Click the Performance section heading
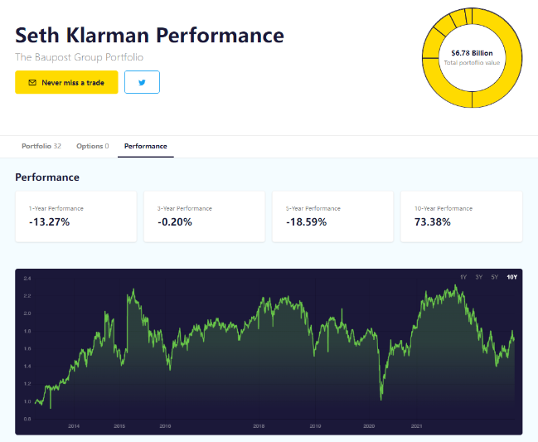Image resolution: width=538 pixels, height=442 pixels. [47, 177]
